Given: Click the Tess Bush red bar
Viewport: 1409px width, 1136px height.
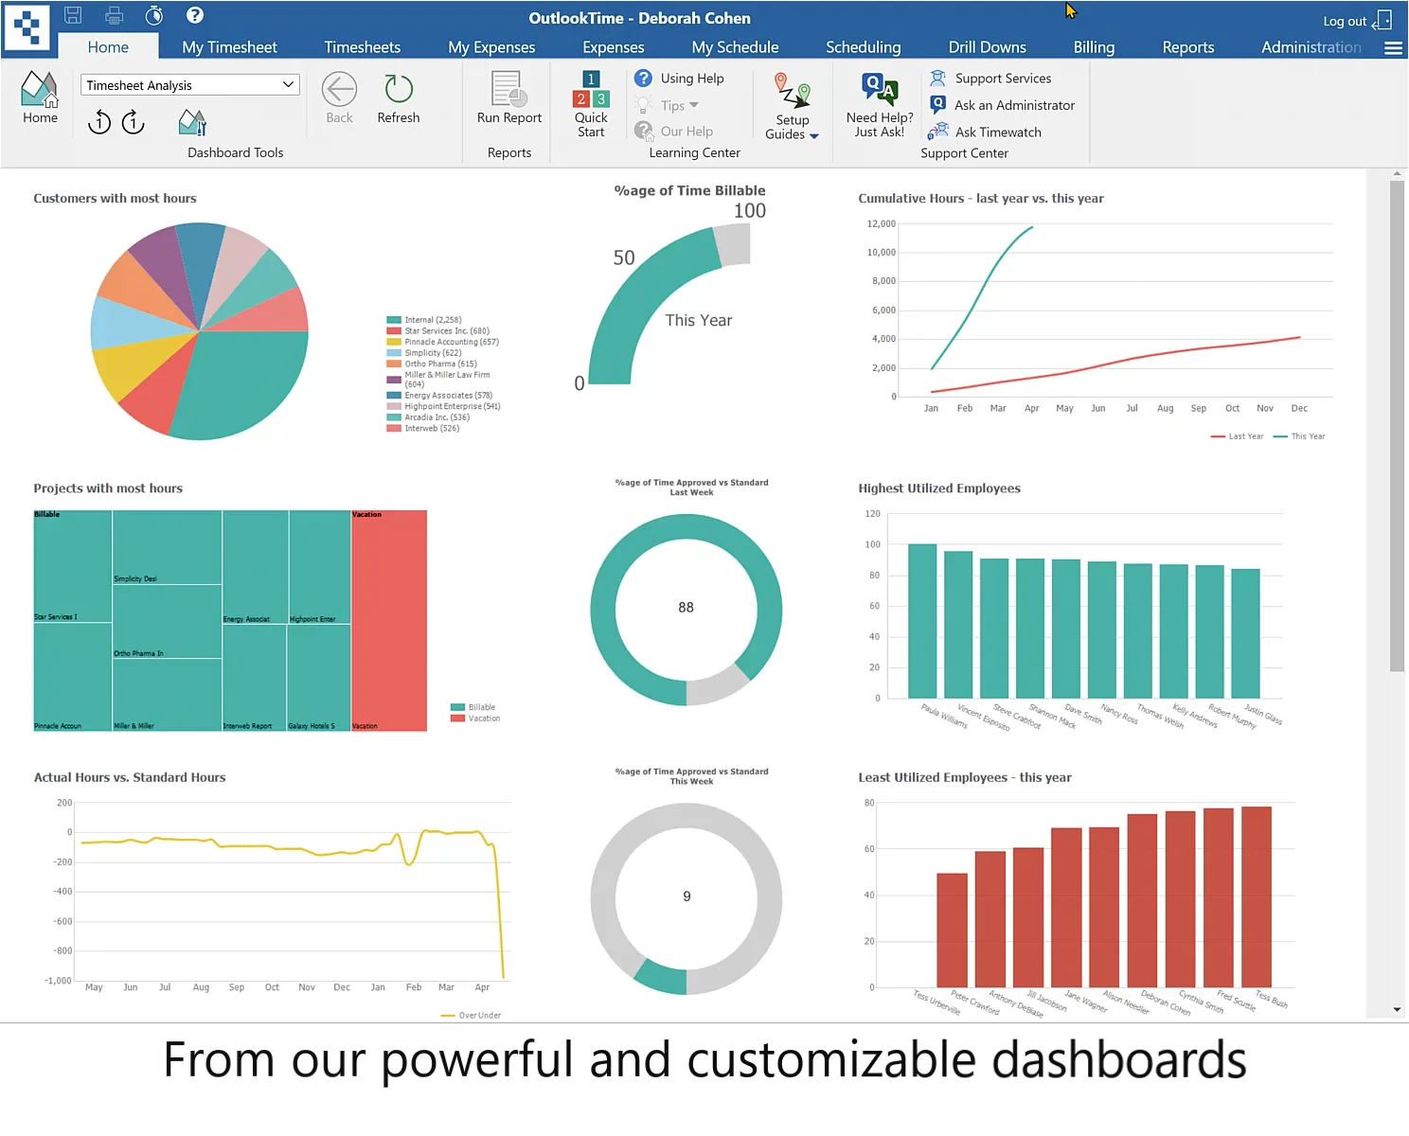Looking at the screenshot, I should [1257, 896].
